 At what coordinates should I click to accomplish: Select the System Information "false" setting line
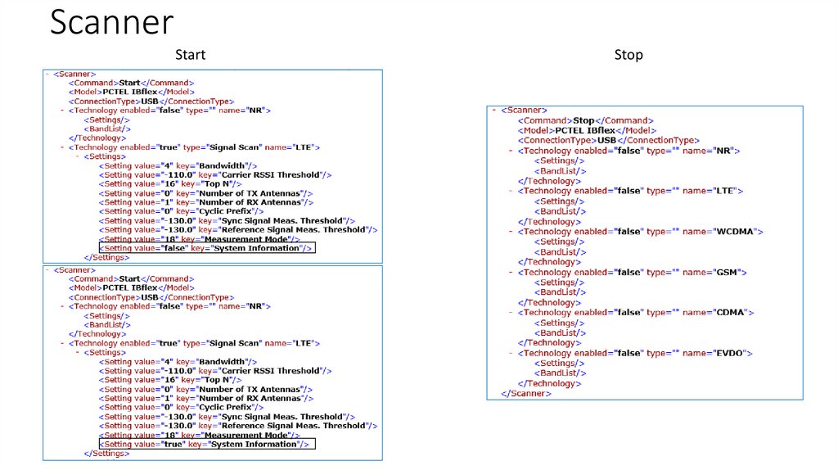207,248
